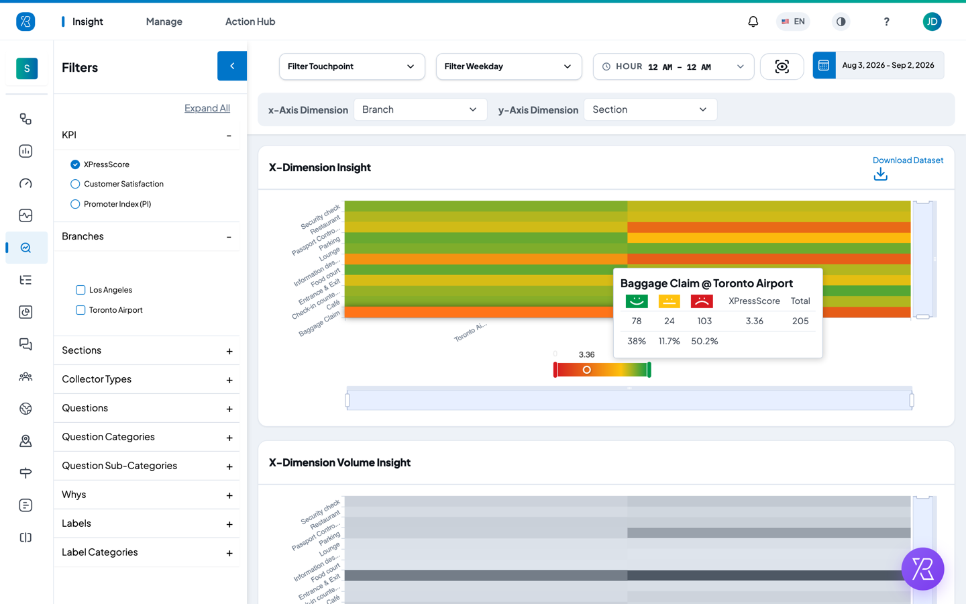This screenshot has width=966, height=604.
Task: Open the connected nodes sidebar icon
Action: pos(25,119)
